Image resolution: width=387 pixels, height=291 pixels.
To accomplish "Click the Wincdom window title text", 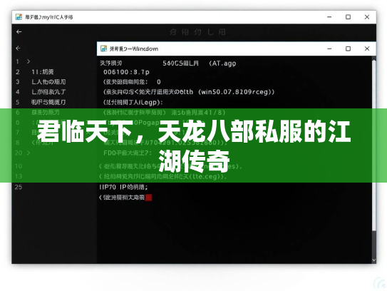I will click(134, 48).
